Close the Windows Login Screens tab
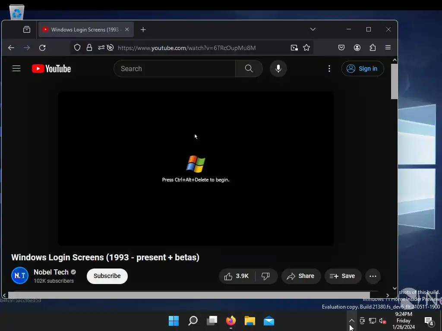Viewport: 442px width, 331px height. click(x=127, y=30)
